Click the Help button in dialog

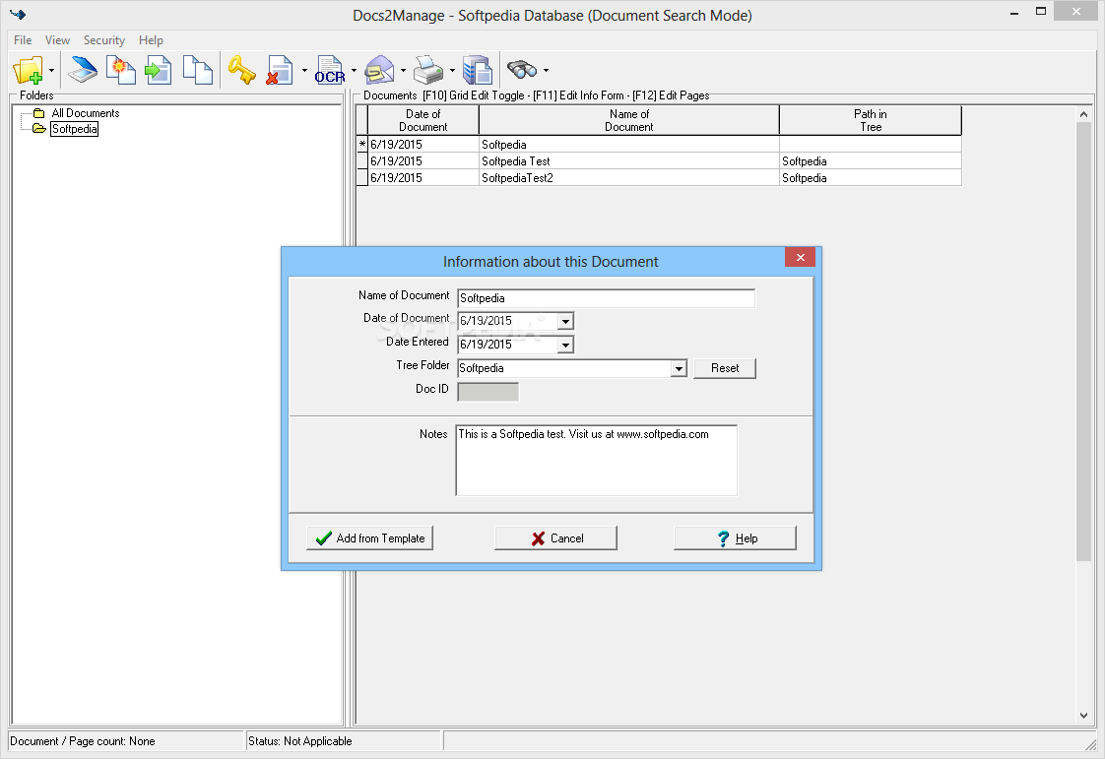[x=735, y=538]
